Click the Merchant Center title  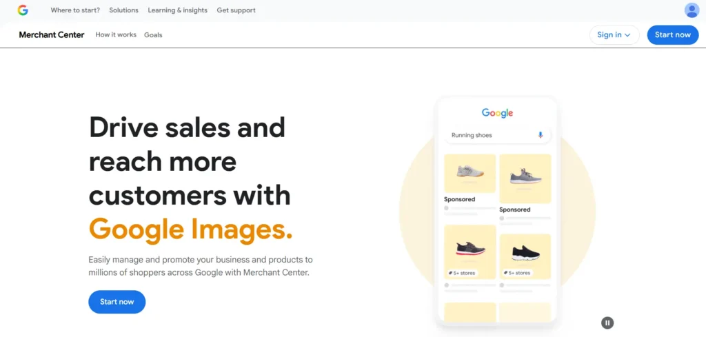point(52,34)
